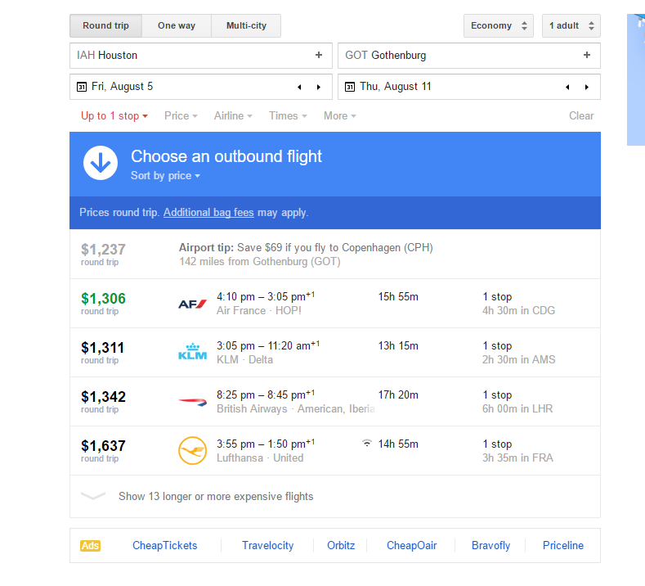Open the Times filter menu
Screen dimensions: 645x586
[x=288, y=116]
